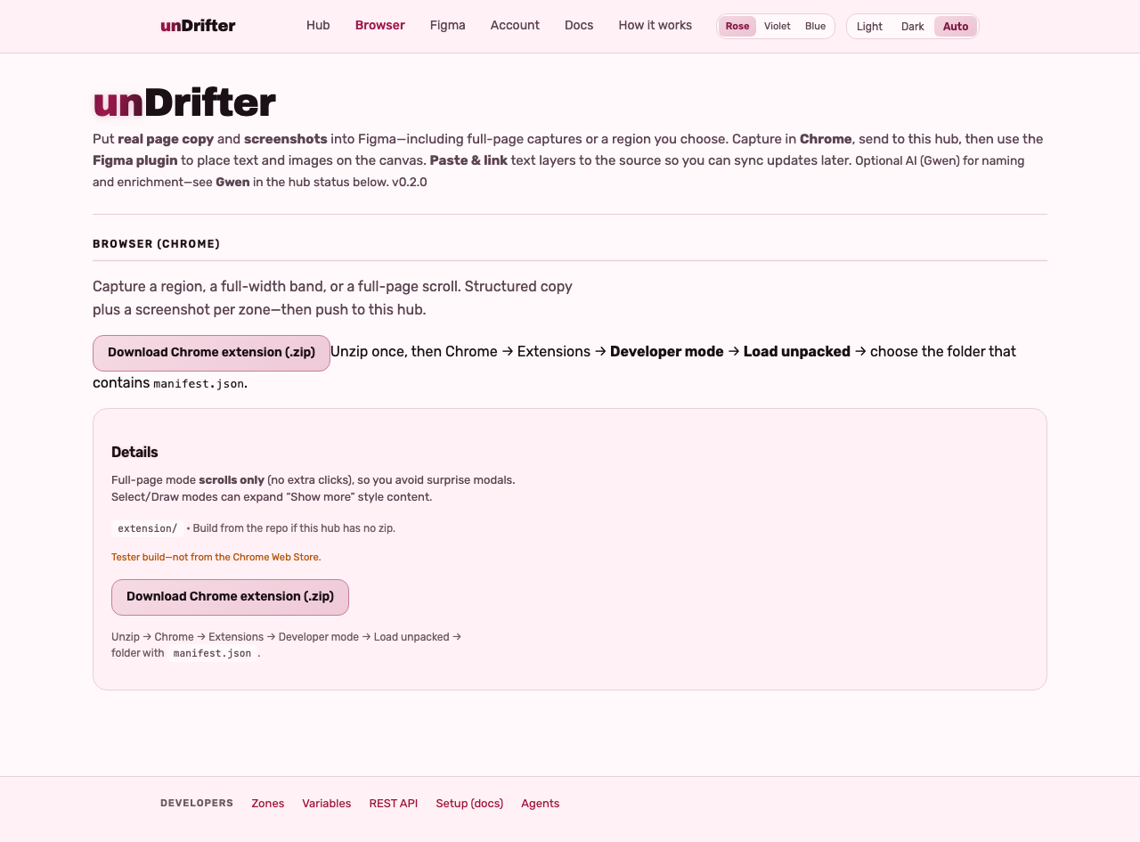Viewport: 1140px width, 842px height.
Task: Follow the Agents footer link
Action: 540,804
